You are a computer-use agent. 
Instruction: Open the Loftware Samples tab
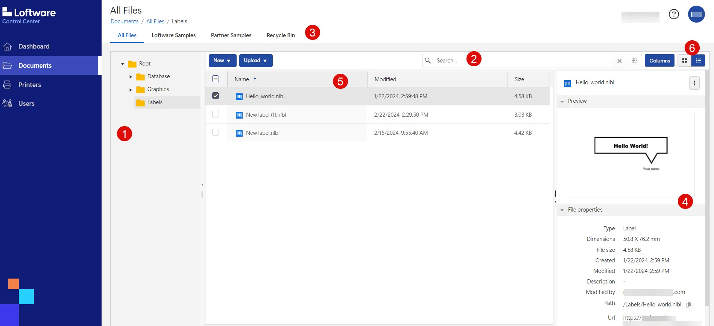(173, 35)
